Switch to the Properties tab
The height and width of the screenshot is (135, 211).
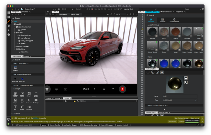(179, 12)
